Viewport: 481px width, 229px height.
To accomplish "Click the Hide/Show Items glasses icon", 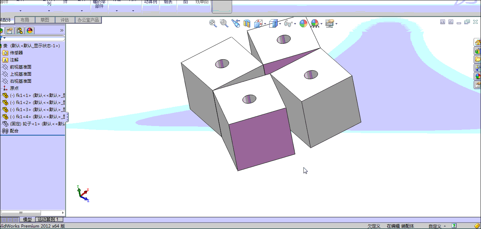I will pyautogui.click(x=288, y=24).
